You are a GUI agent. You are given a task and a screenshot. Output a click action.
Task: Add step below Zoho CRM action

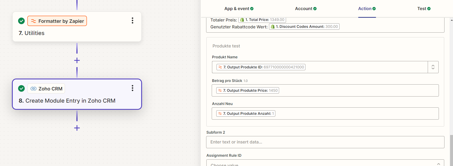click(77, 128)
